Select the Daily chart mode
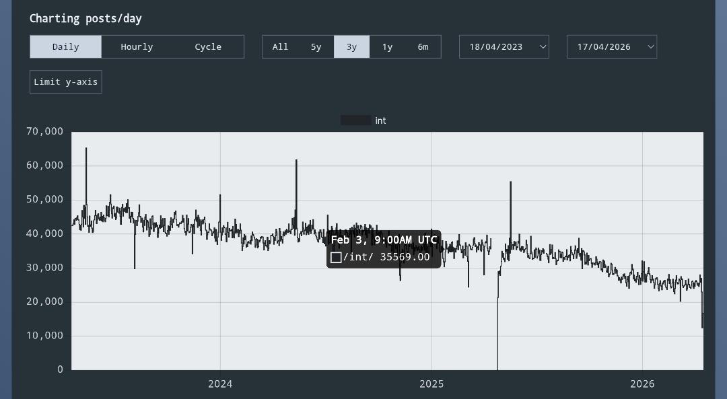 (65, 47)
